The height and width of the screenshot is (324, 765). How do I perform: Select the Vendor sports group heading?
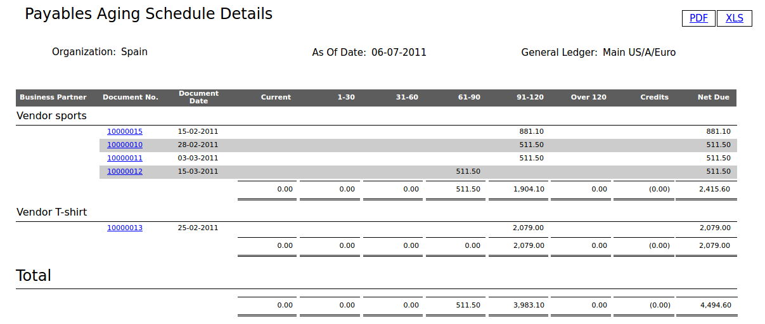(x=51, y=116)
